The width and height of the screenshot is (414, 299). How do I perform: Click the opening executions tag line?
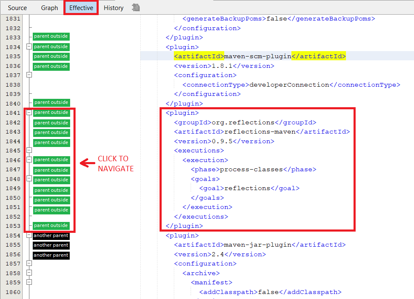coord(199,150)
